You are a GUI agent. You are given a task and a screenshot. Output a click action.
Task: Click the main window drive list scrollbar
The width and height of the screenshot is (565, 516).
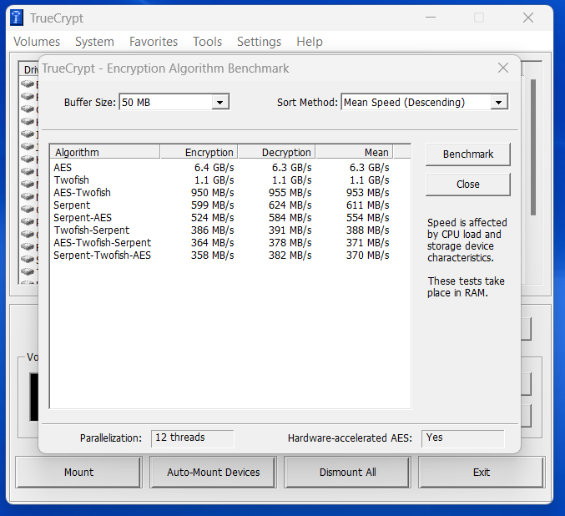(x=533, y=148)
